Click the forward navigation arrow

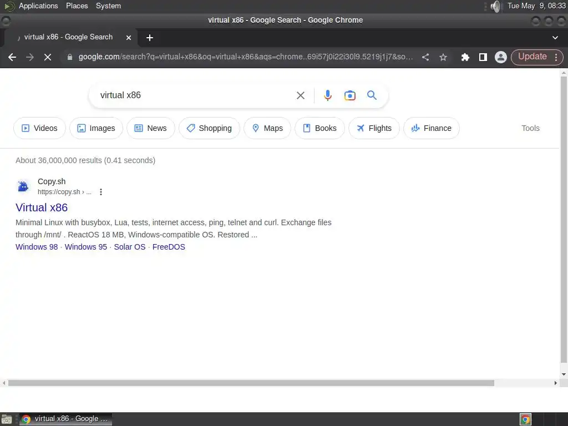coord(30,57)
